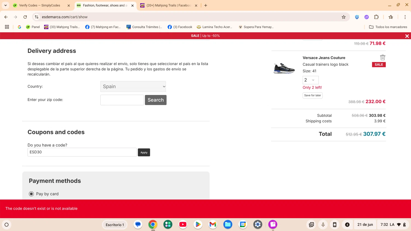This screenshot has width=411, height=231.
Task: Click the SALE Up to -50% banner
Action: (x=205, y=36)
